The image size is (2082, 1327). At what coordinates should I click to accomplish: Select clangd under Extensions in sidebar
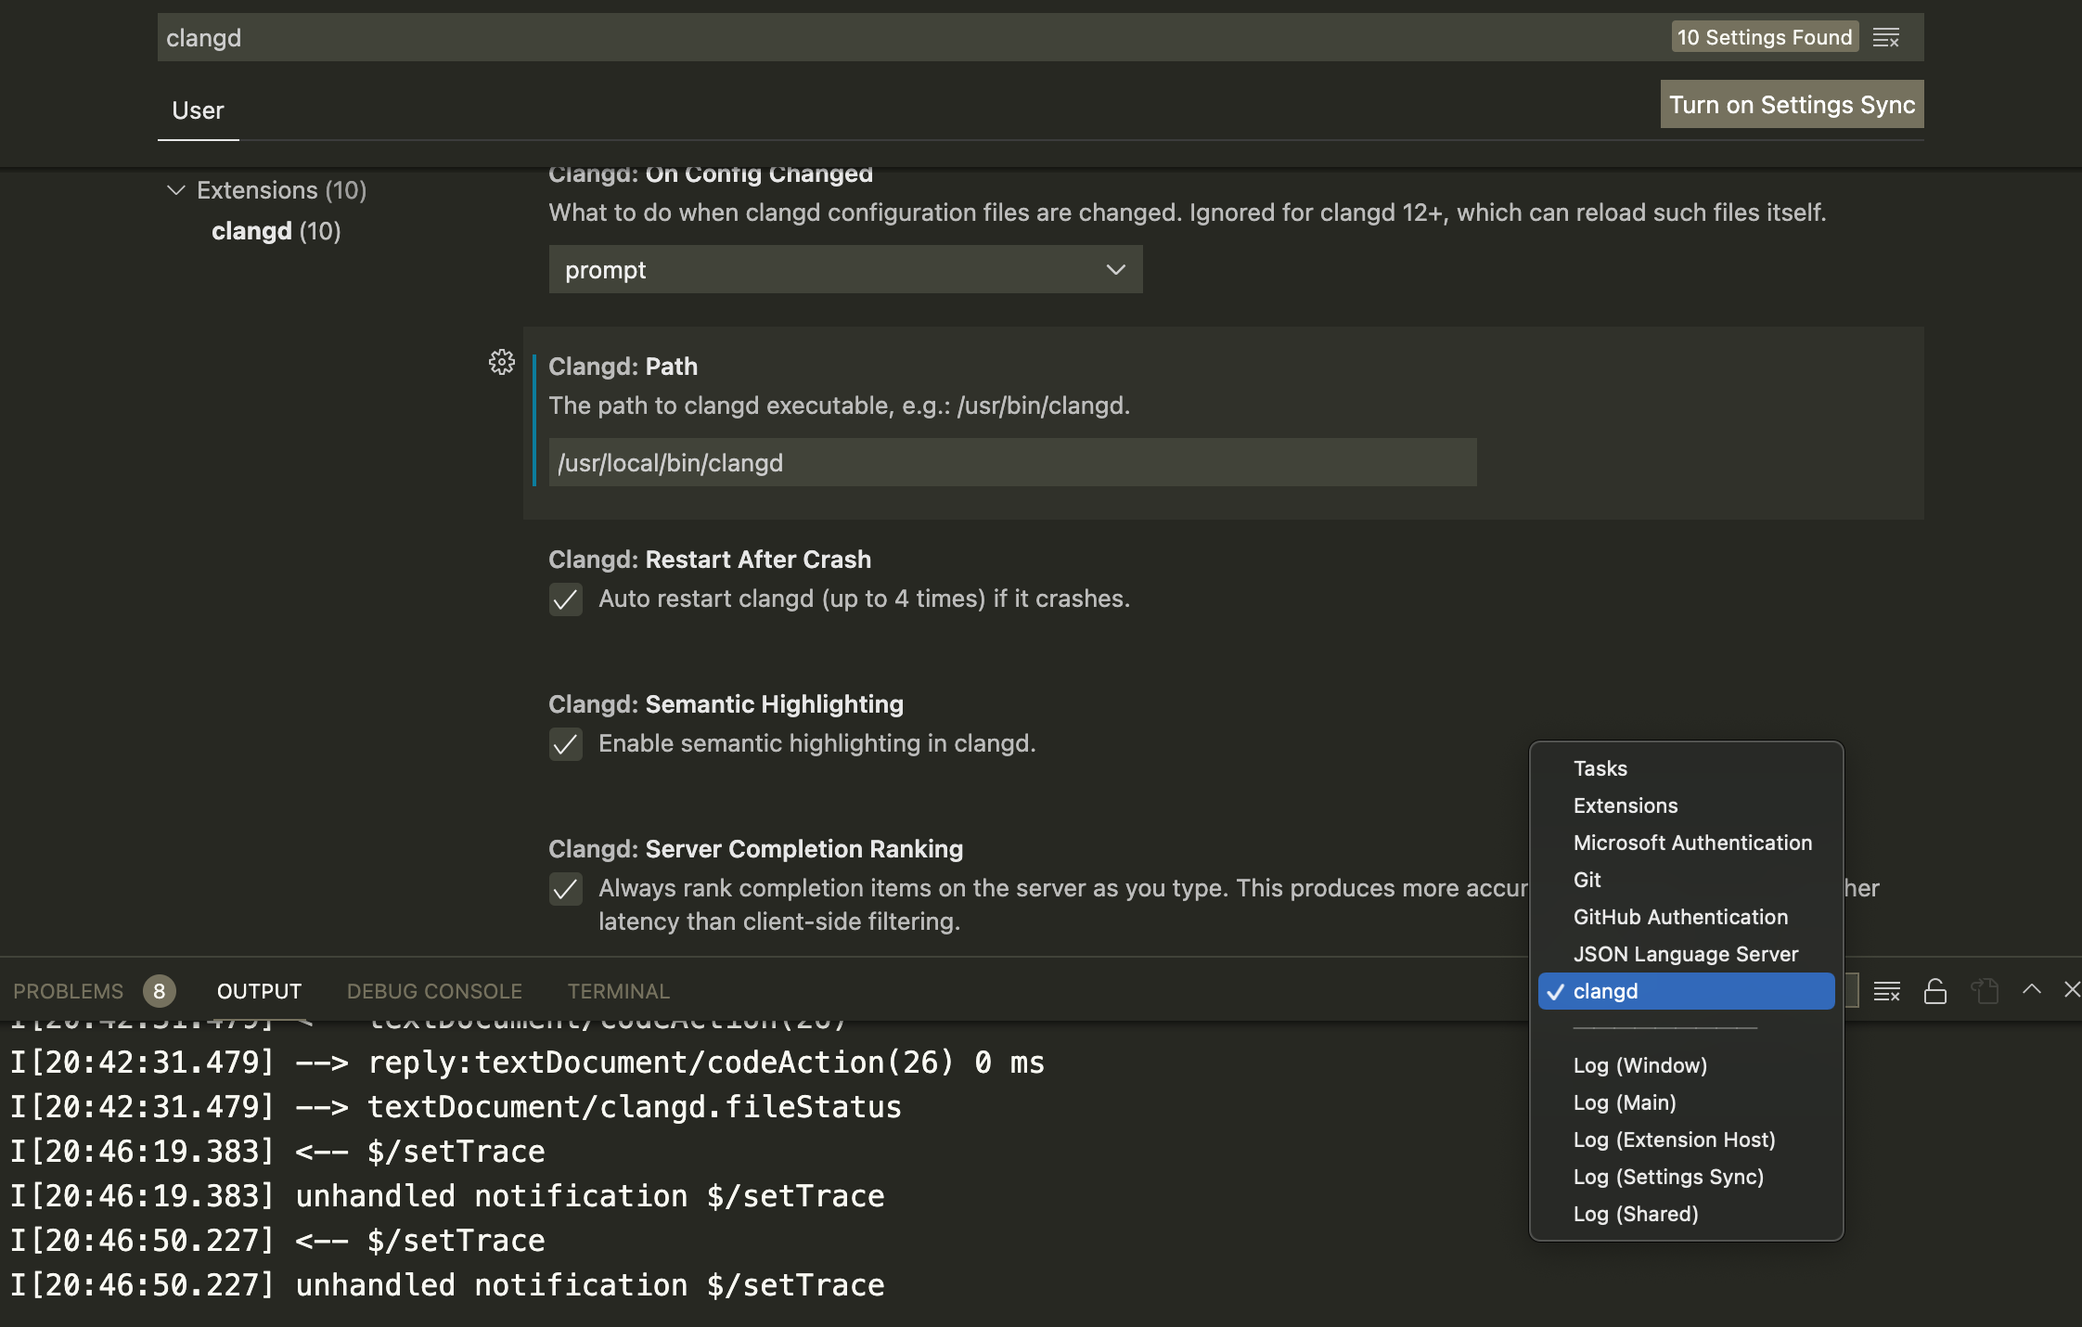pos(276,231)
